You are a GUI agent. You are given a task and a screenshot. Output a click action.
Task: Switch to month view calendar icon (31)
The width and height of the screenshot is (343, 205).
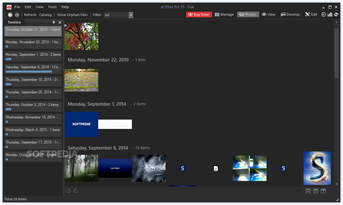tap(316, 191)
